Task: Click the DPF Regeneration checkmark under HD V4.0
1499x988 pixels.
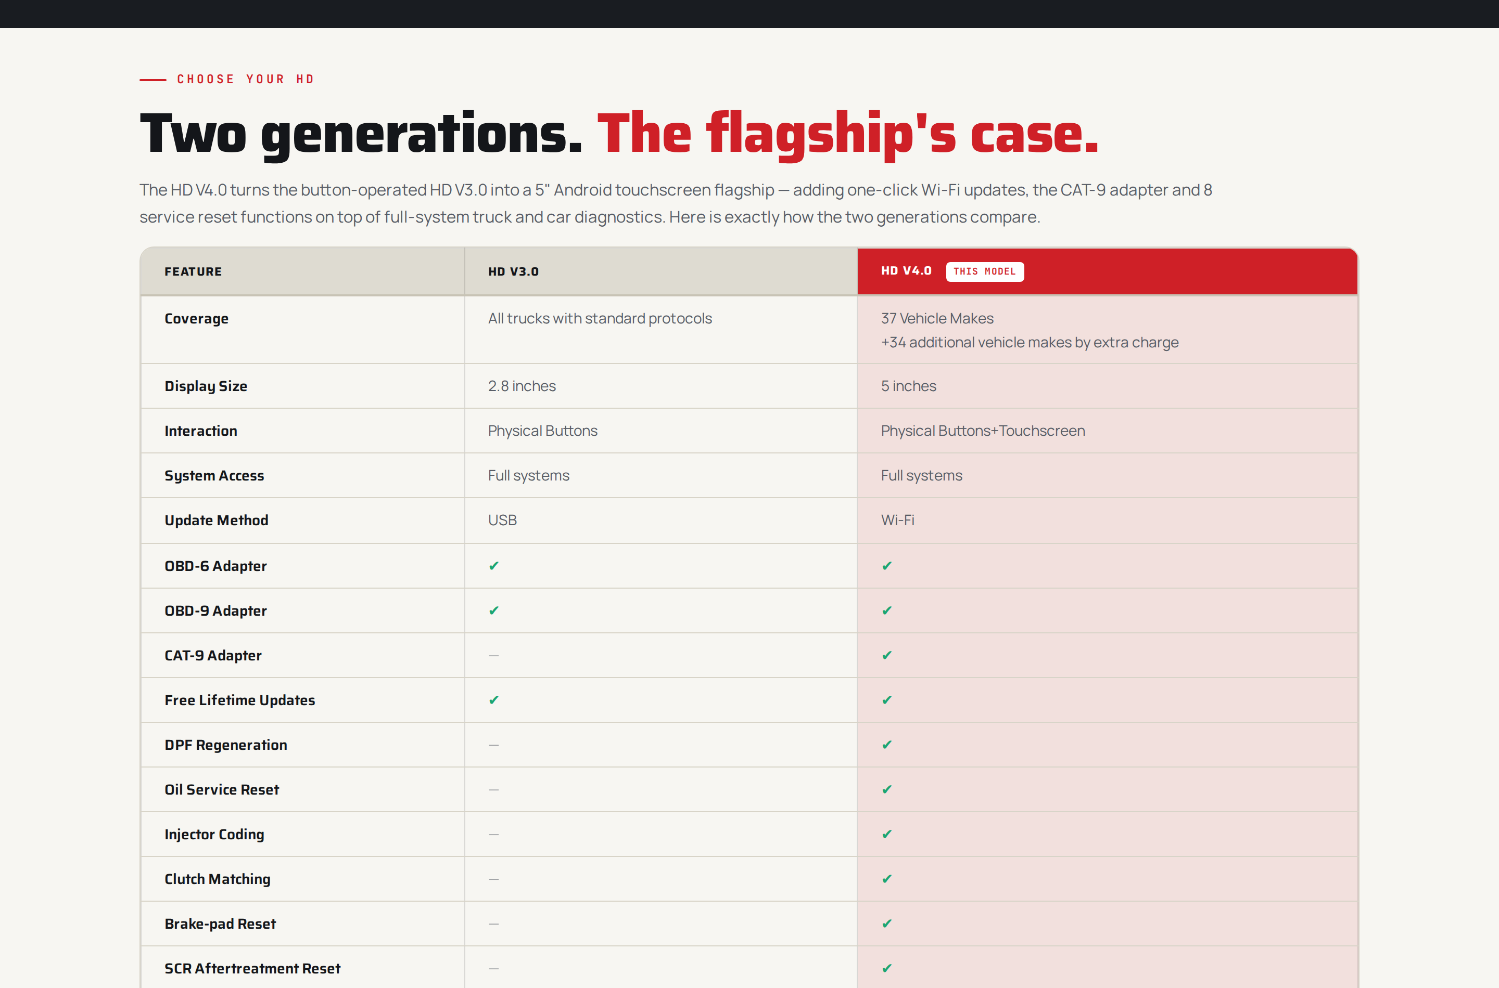Action: (887, 745)
